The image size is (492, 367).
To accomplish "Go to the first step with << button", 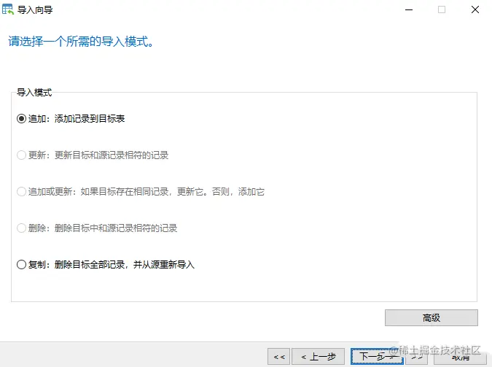I will pyautogui.click(x=279, y=357).
